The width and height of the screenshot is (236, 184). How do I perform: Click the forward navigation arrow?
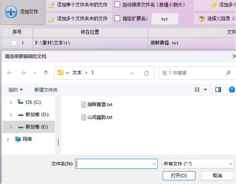pos(23,73)
